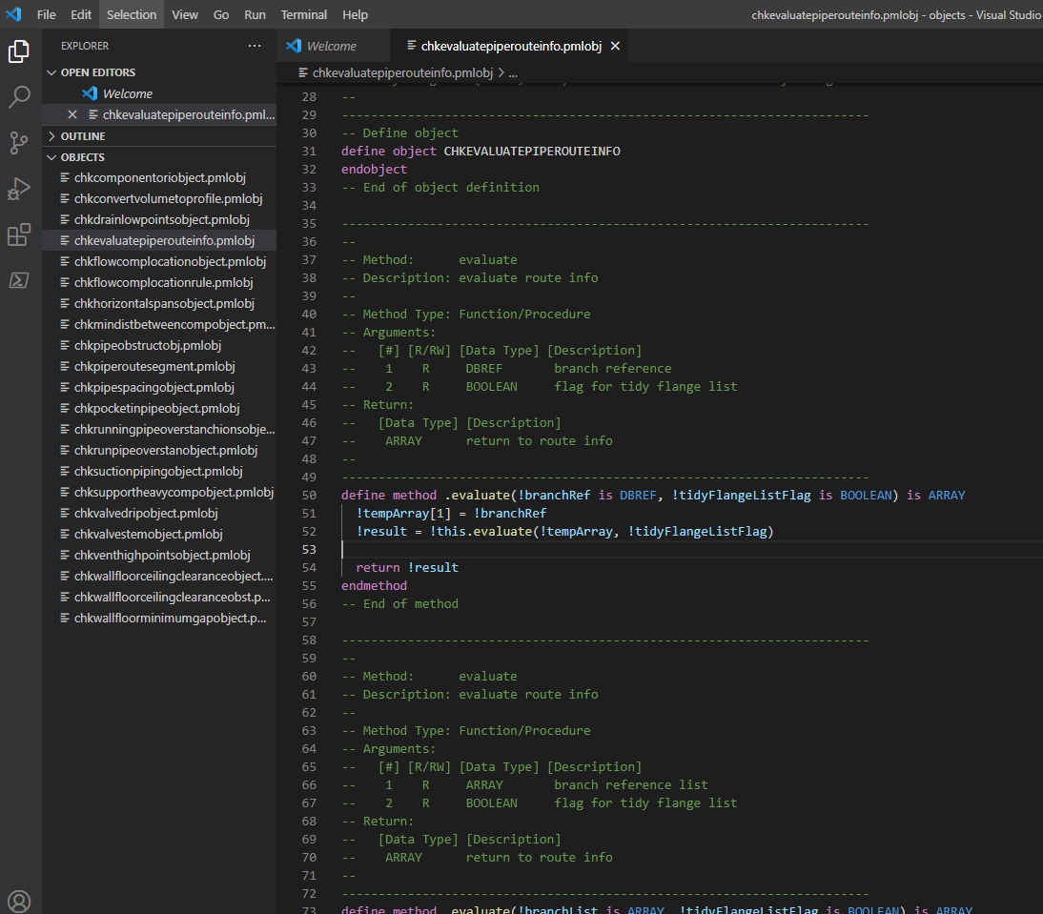1043x914 pixels.
Task: Open the Edit menu
Action: coord(81,14)
